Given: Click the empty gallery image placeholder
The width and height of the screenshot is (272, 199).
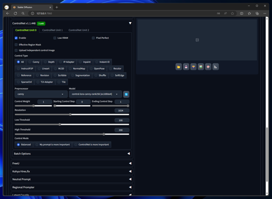Looking at the screenshot, I should tap(197, 40).
